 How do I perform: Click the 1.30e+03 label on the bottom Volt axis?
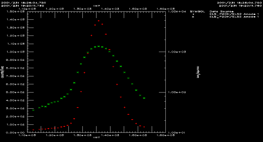82,135
